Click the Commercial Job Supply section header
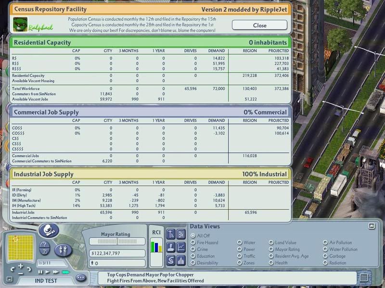 point(151,112)
